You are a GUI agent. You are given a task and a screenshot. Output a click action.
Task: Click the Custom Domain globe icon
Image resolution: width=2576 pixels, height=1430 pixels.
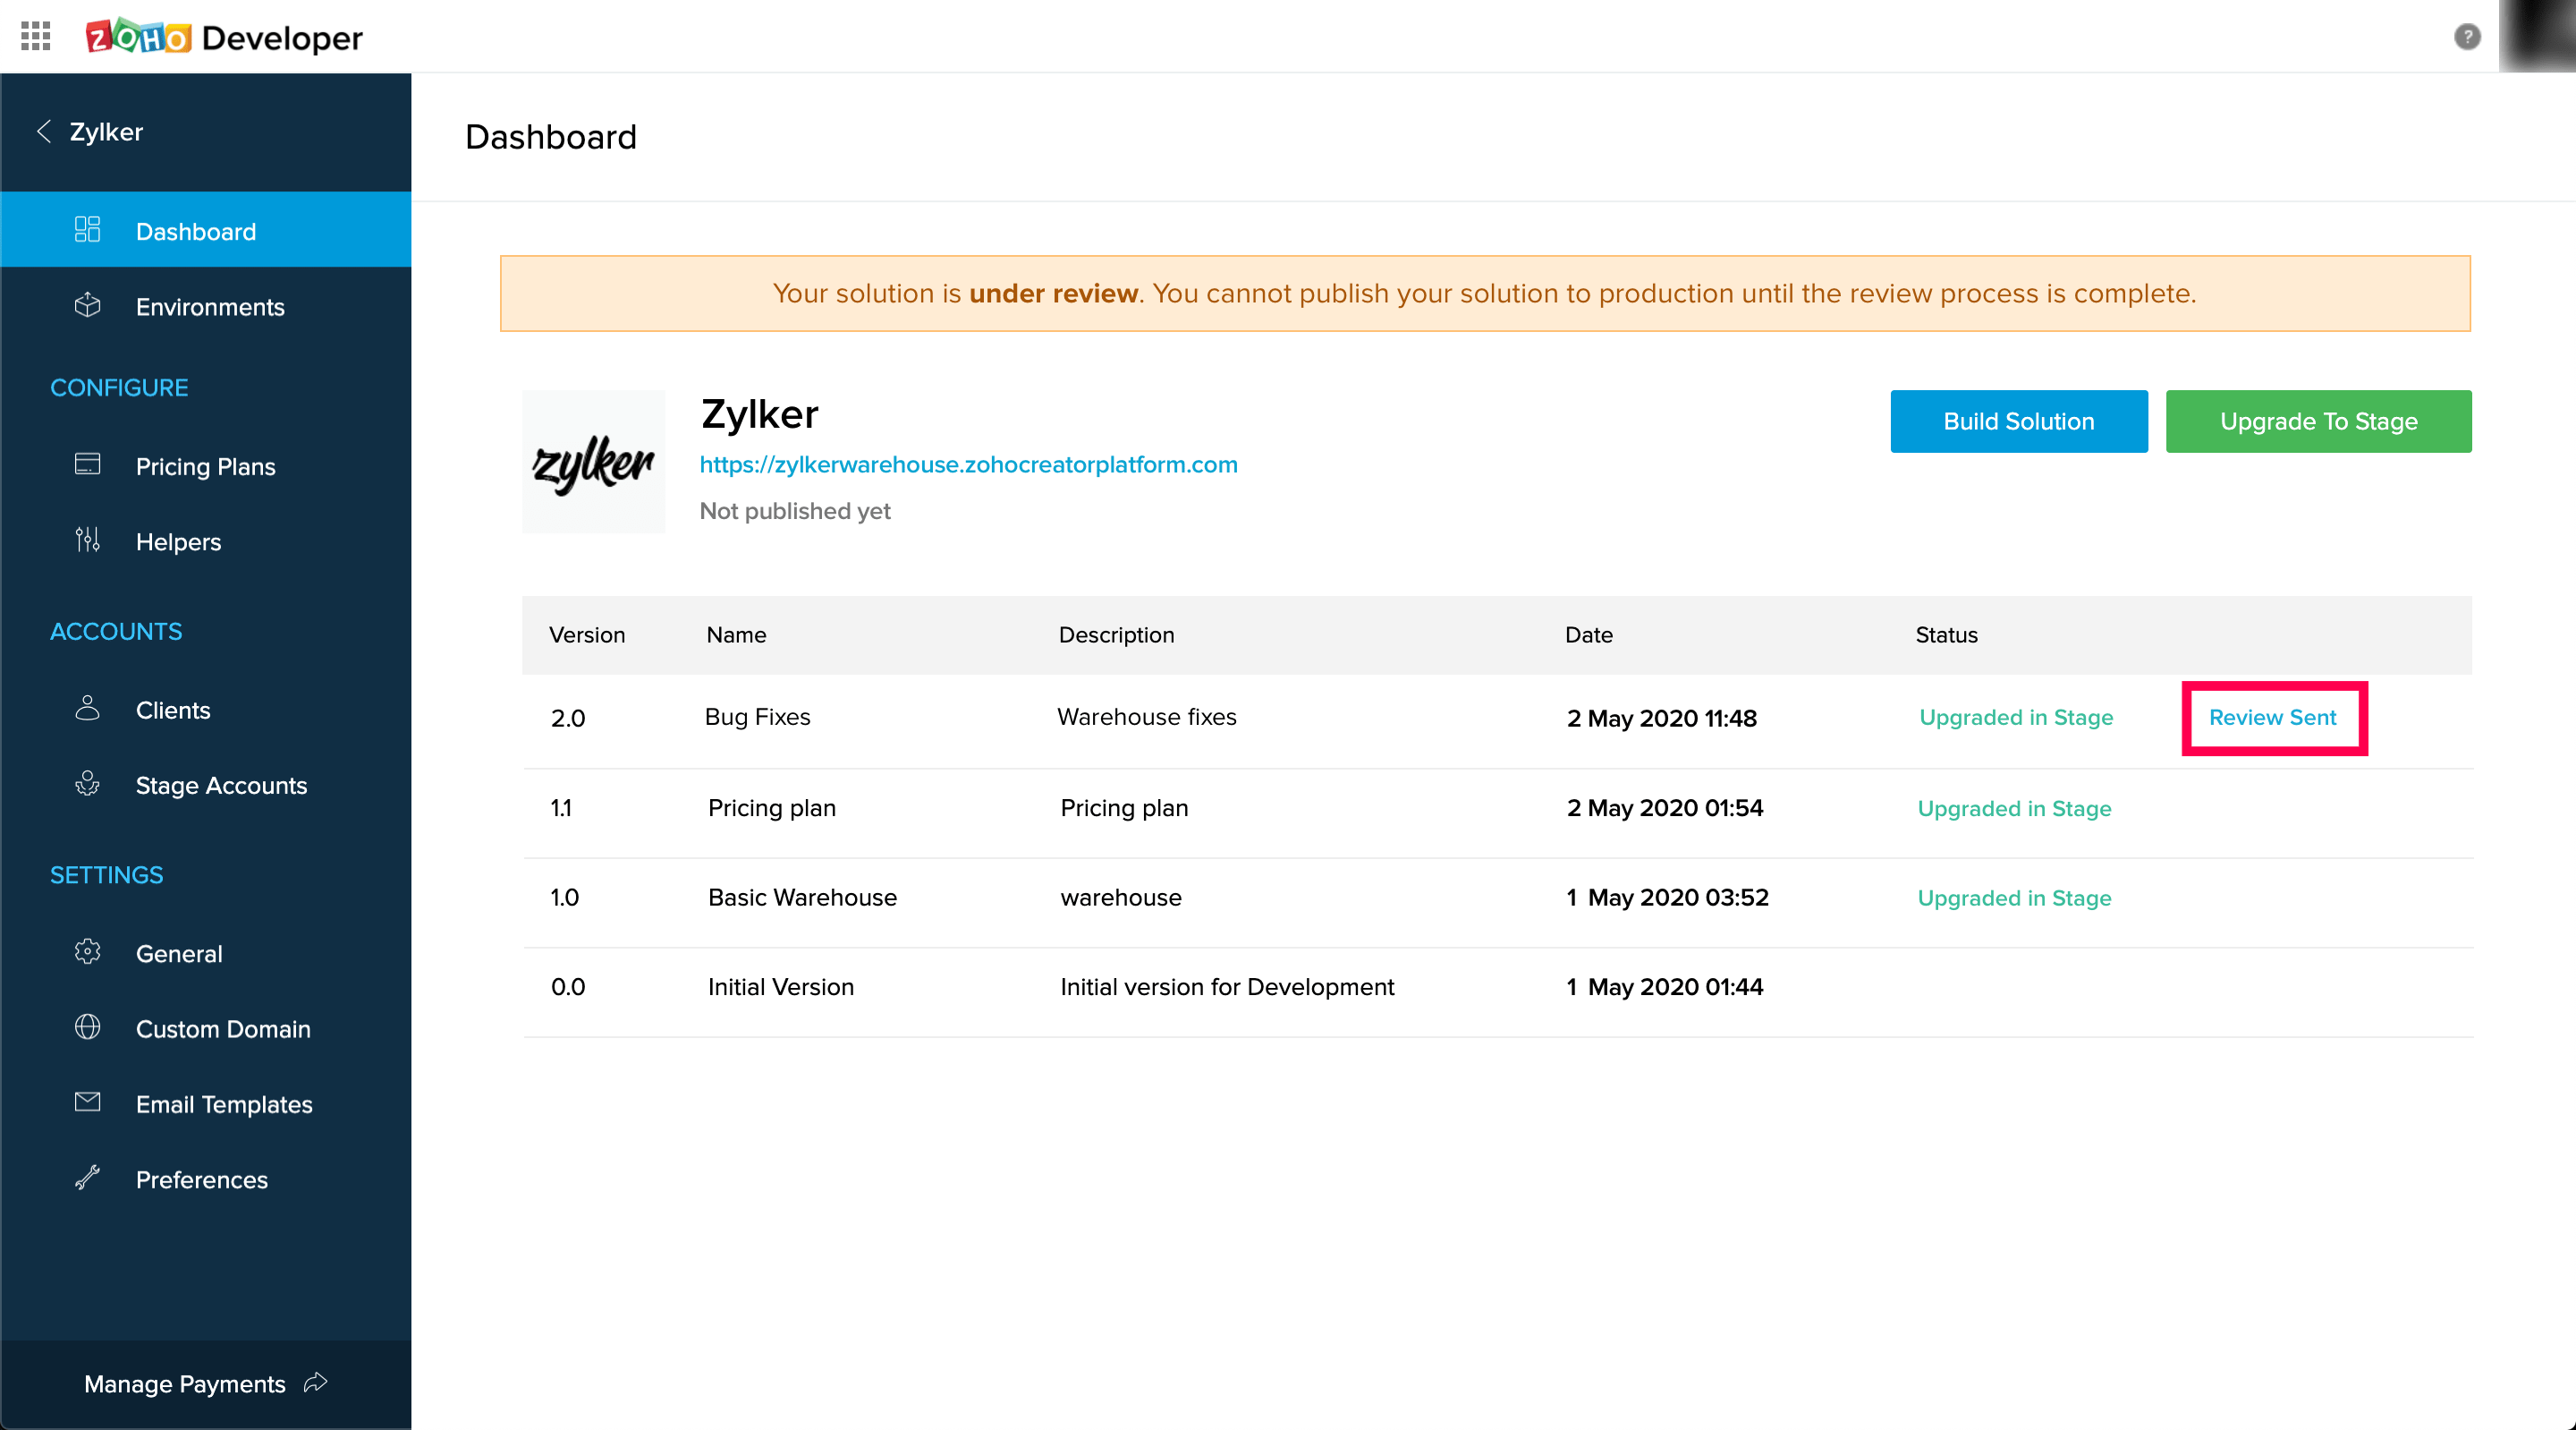(88, 1027)
